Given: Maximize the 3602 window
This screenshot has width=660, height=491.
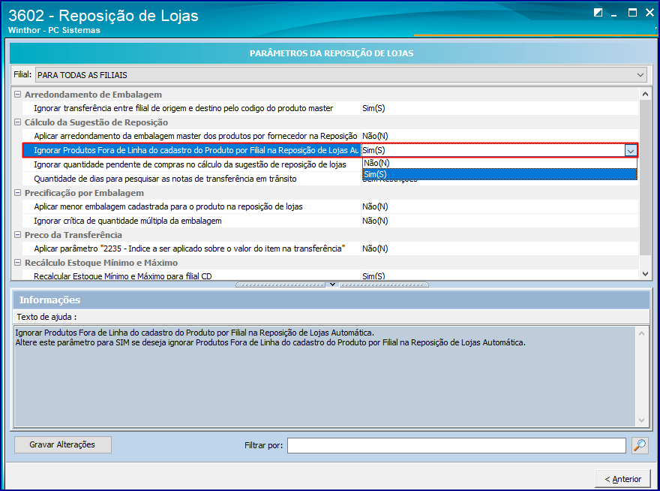Looking at the screenshot, I should coord(632,13).
